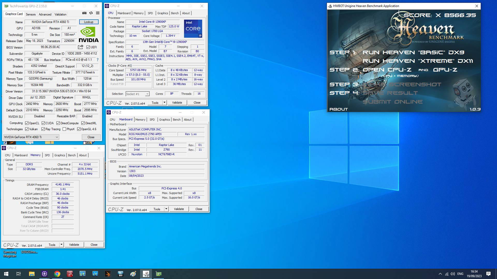Toggle the OpenGL 4.6 checkbox
This screenshot has width=497, height=279.
(x=79, y=129)
